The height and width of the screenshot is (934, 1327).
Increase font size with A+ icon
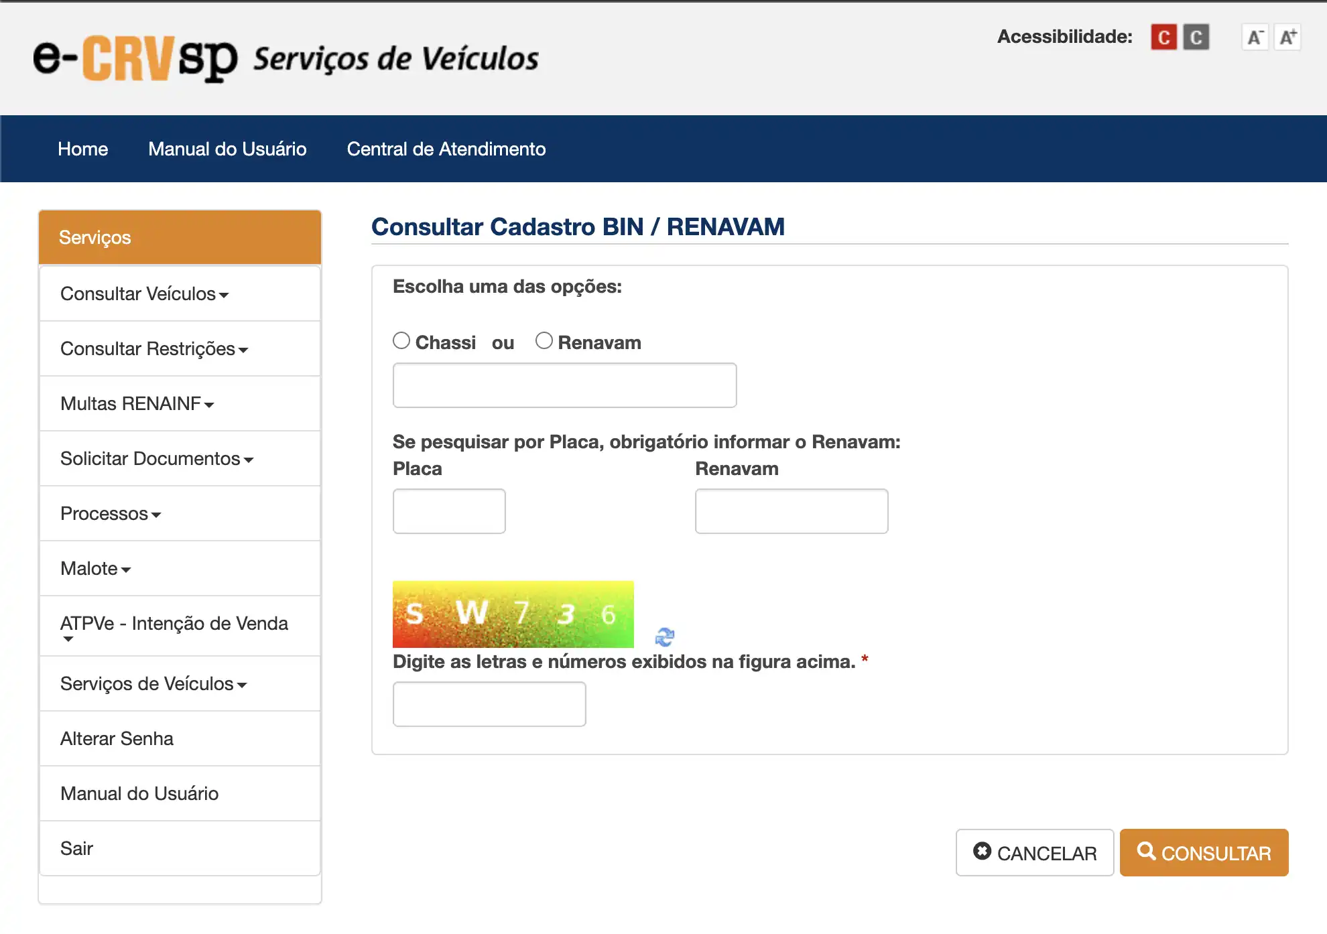point(1287,37)
